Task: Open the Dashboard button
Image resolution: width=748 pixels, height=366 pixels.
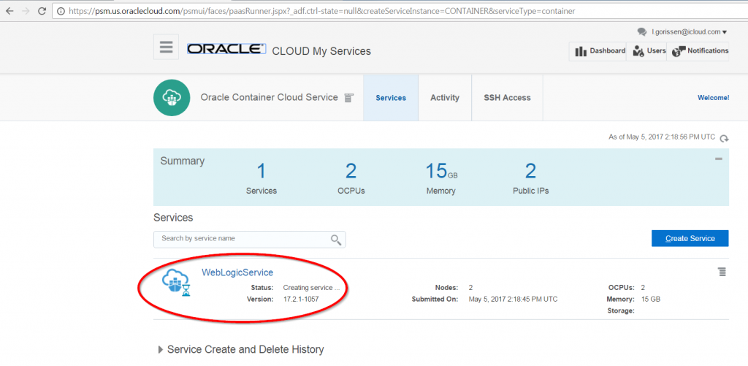Action: (x=599, y=51)
